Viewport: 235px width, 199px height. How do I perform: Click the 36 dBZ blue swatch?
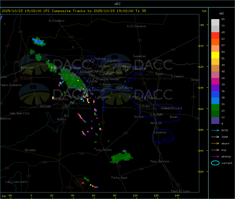tap(215, 94)
